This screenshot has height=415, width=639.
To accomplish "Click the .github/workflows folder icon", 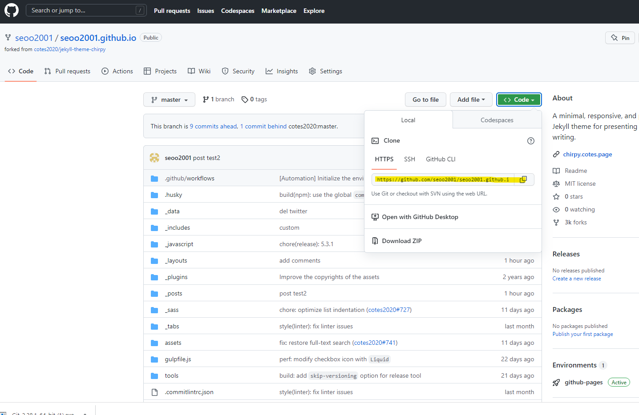I will (154, 179).
